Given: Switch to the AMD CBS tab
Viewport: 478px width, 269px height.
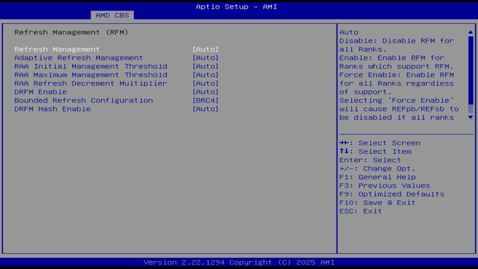Looking at the screenshot, I should point(112,15).
